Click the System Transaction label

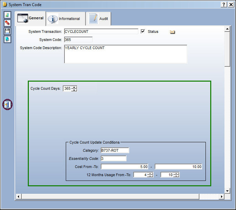click(45, 31)
